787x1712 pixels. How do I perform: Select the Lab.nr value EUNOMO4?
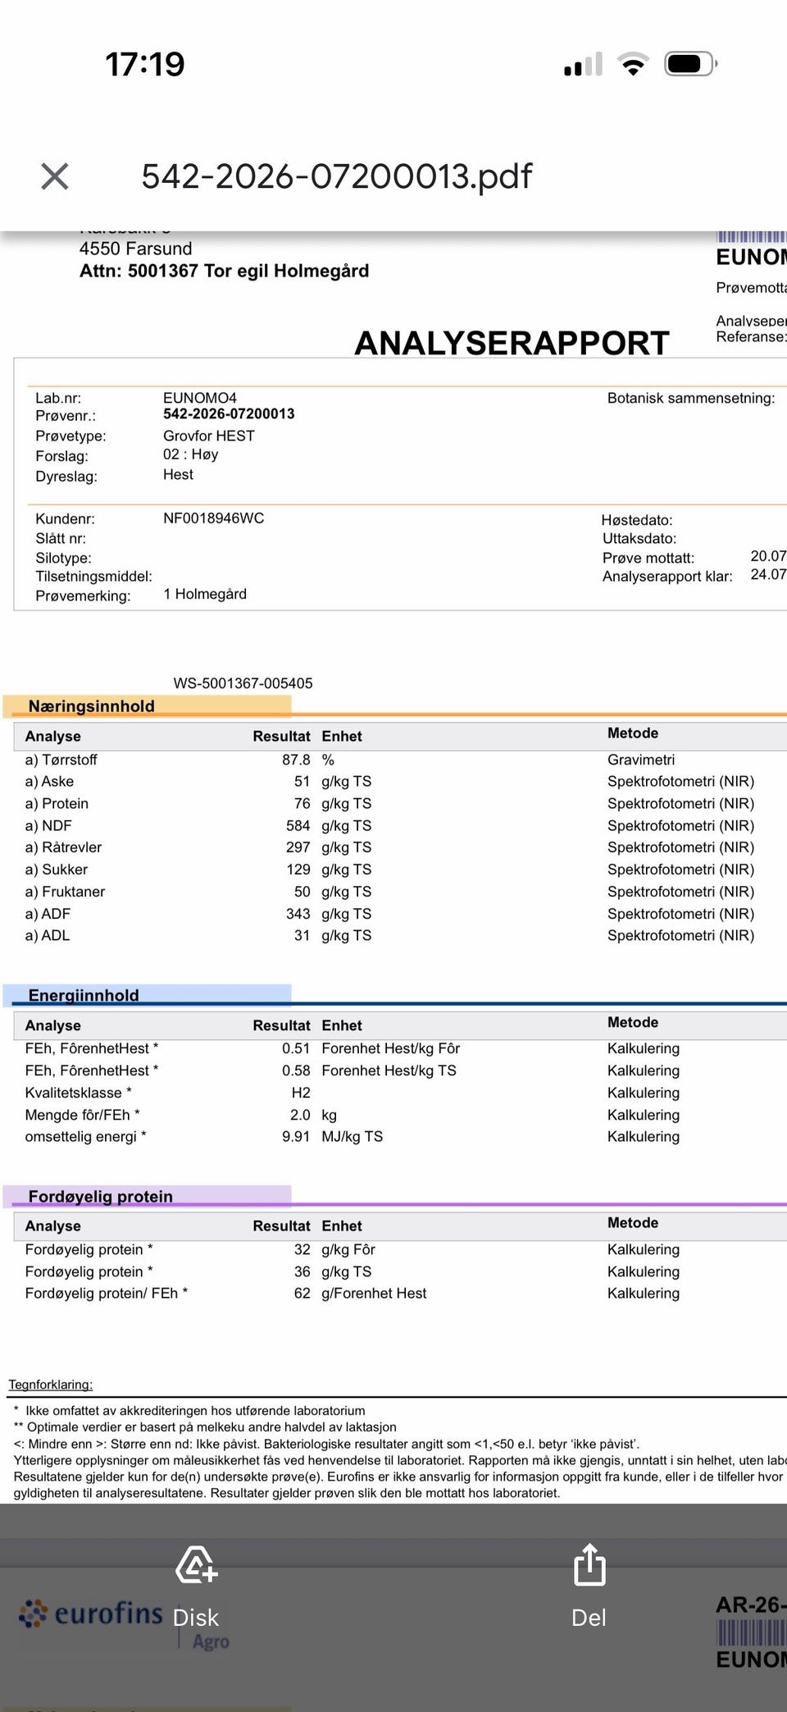click(200, 398)
